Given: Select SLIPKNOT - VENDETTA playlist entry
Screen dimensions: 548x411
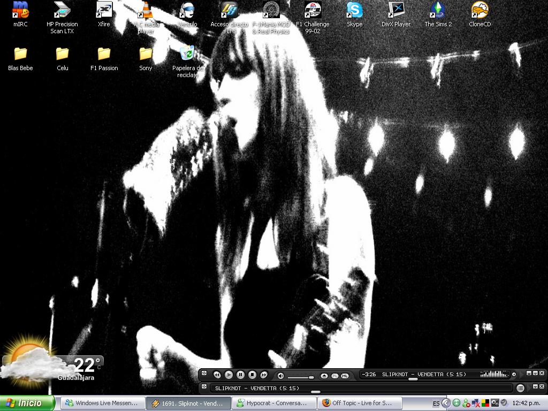Looking at the screenshot, I should [257, 389].
